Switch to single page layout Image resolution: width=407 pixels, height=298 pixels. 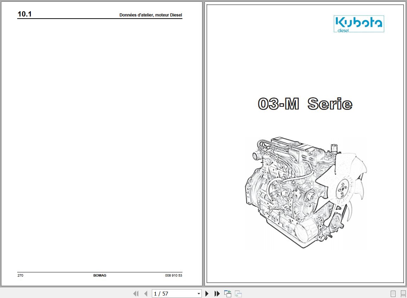(x=393, y=293)
